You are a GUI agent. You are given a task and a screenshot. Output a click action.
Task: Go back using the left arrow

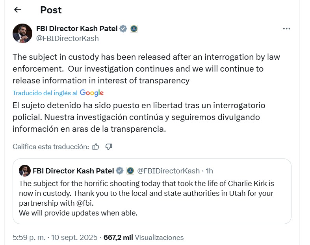[x=18, y=10]
